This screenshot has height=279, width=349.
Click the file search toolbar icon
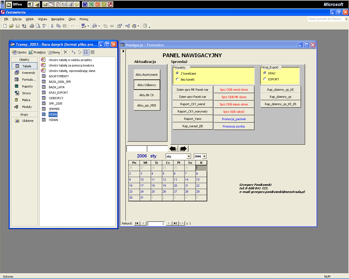[24, 26]
